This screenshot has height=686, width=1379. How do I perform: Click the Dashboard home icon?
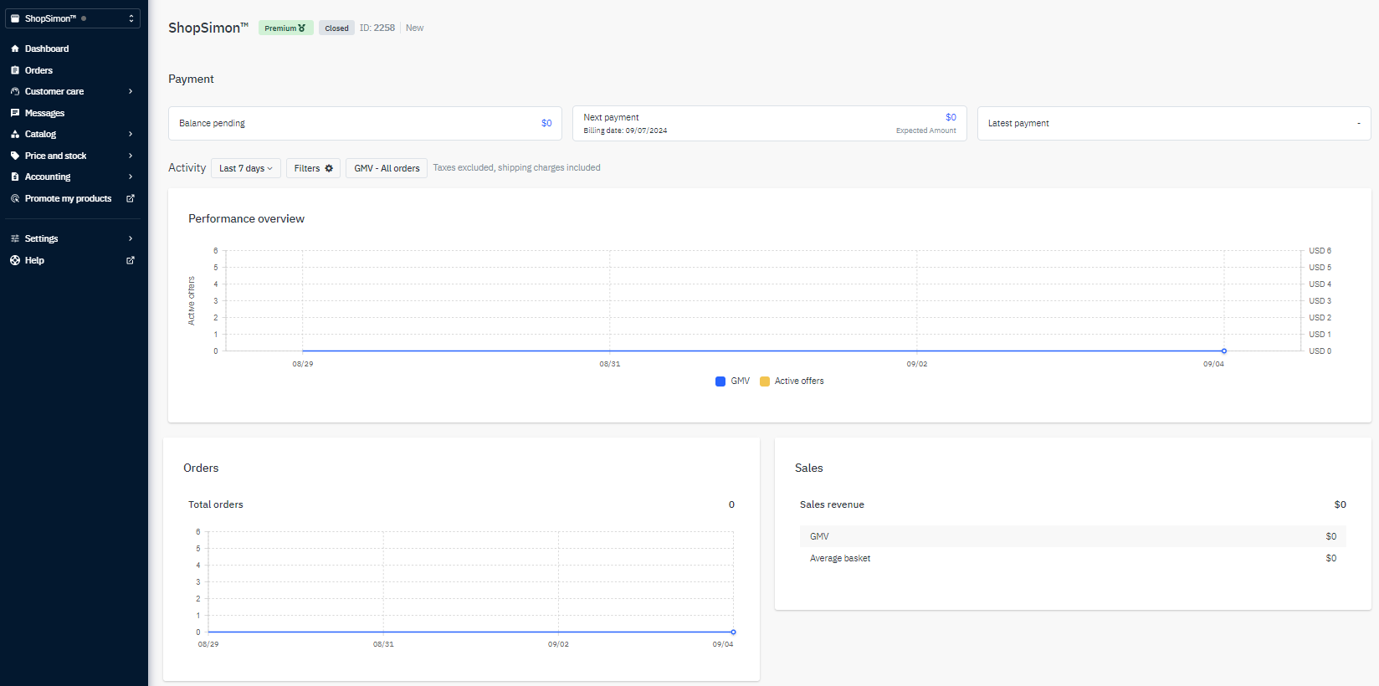[x=15, y=49]
